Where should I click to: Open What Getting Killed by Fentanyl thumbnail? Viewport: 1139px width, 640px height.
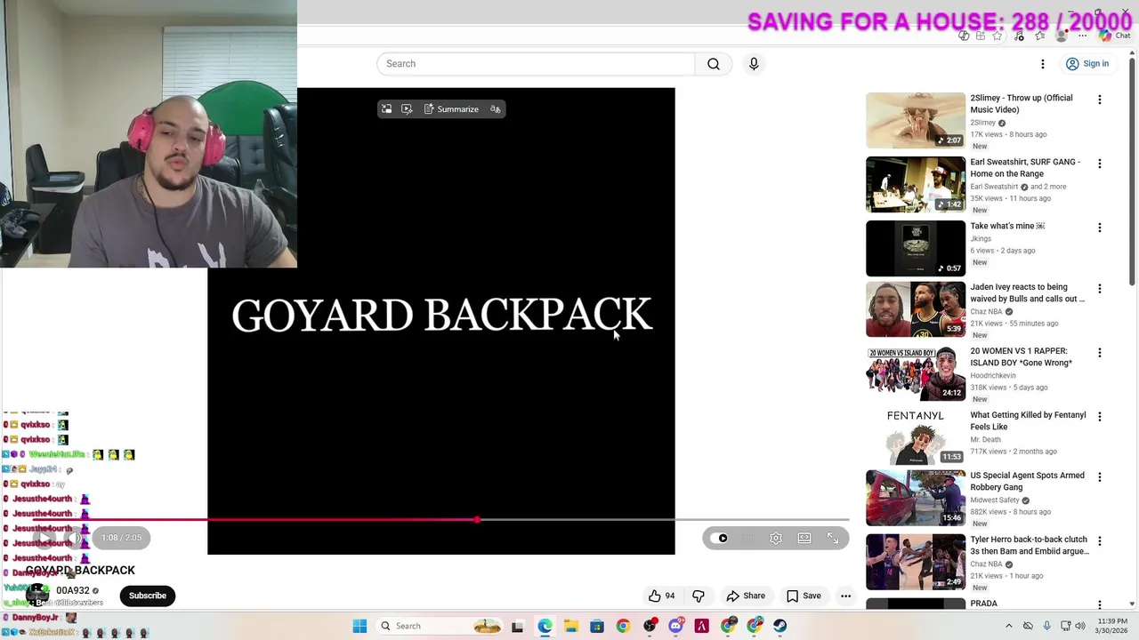(916, 437)
